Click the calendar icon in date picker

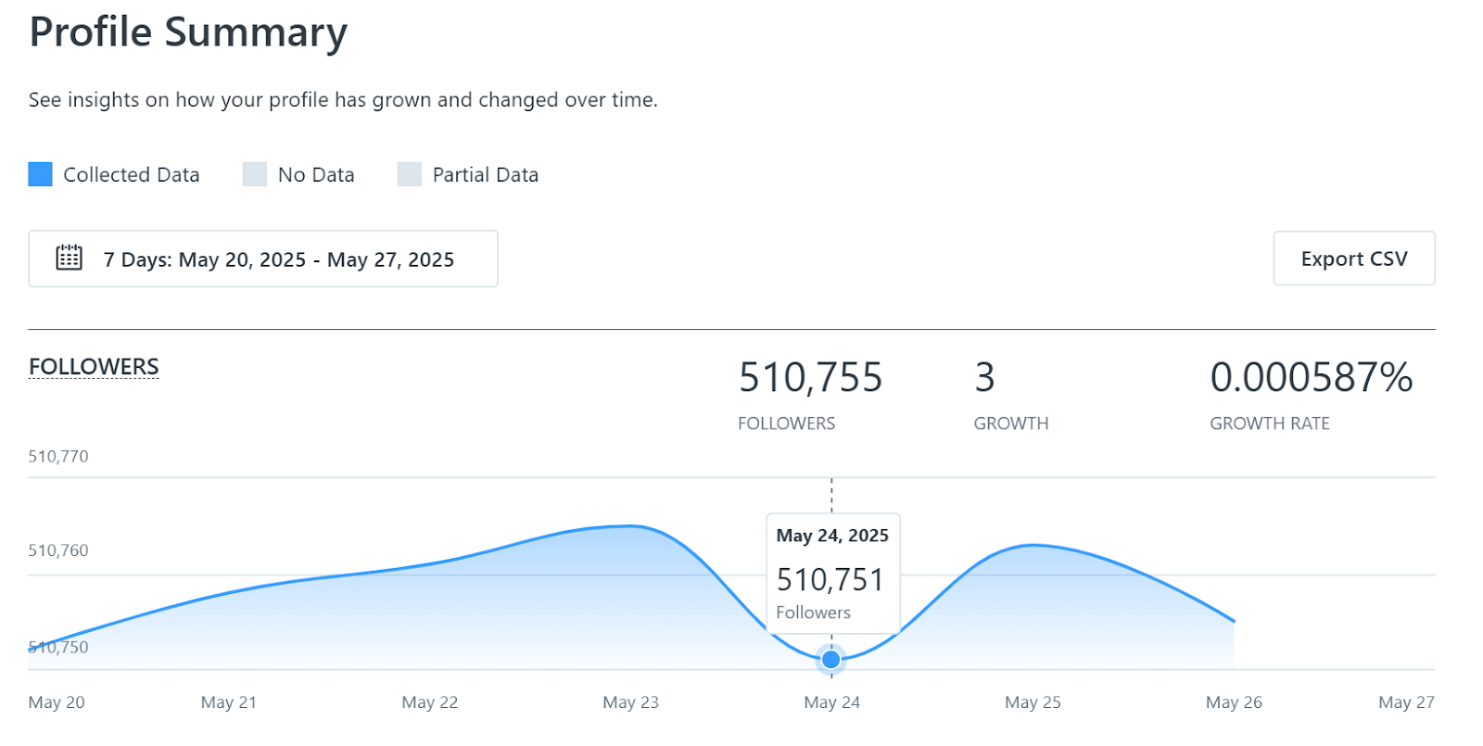point(70,258)
